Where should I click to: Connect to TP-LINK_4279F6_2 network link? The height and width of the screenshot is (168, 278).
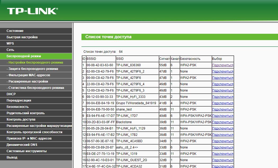223,71
